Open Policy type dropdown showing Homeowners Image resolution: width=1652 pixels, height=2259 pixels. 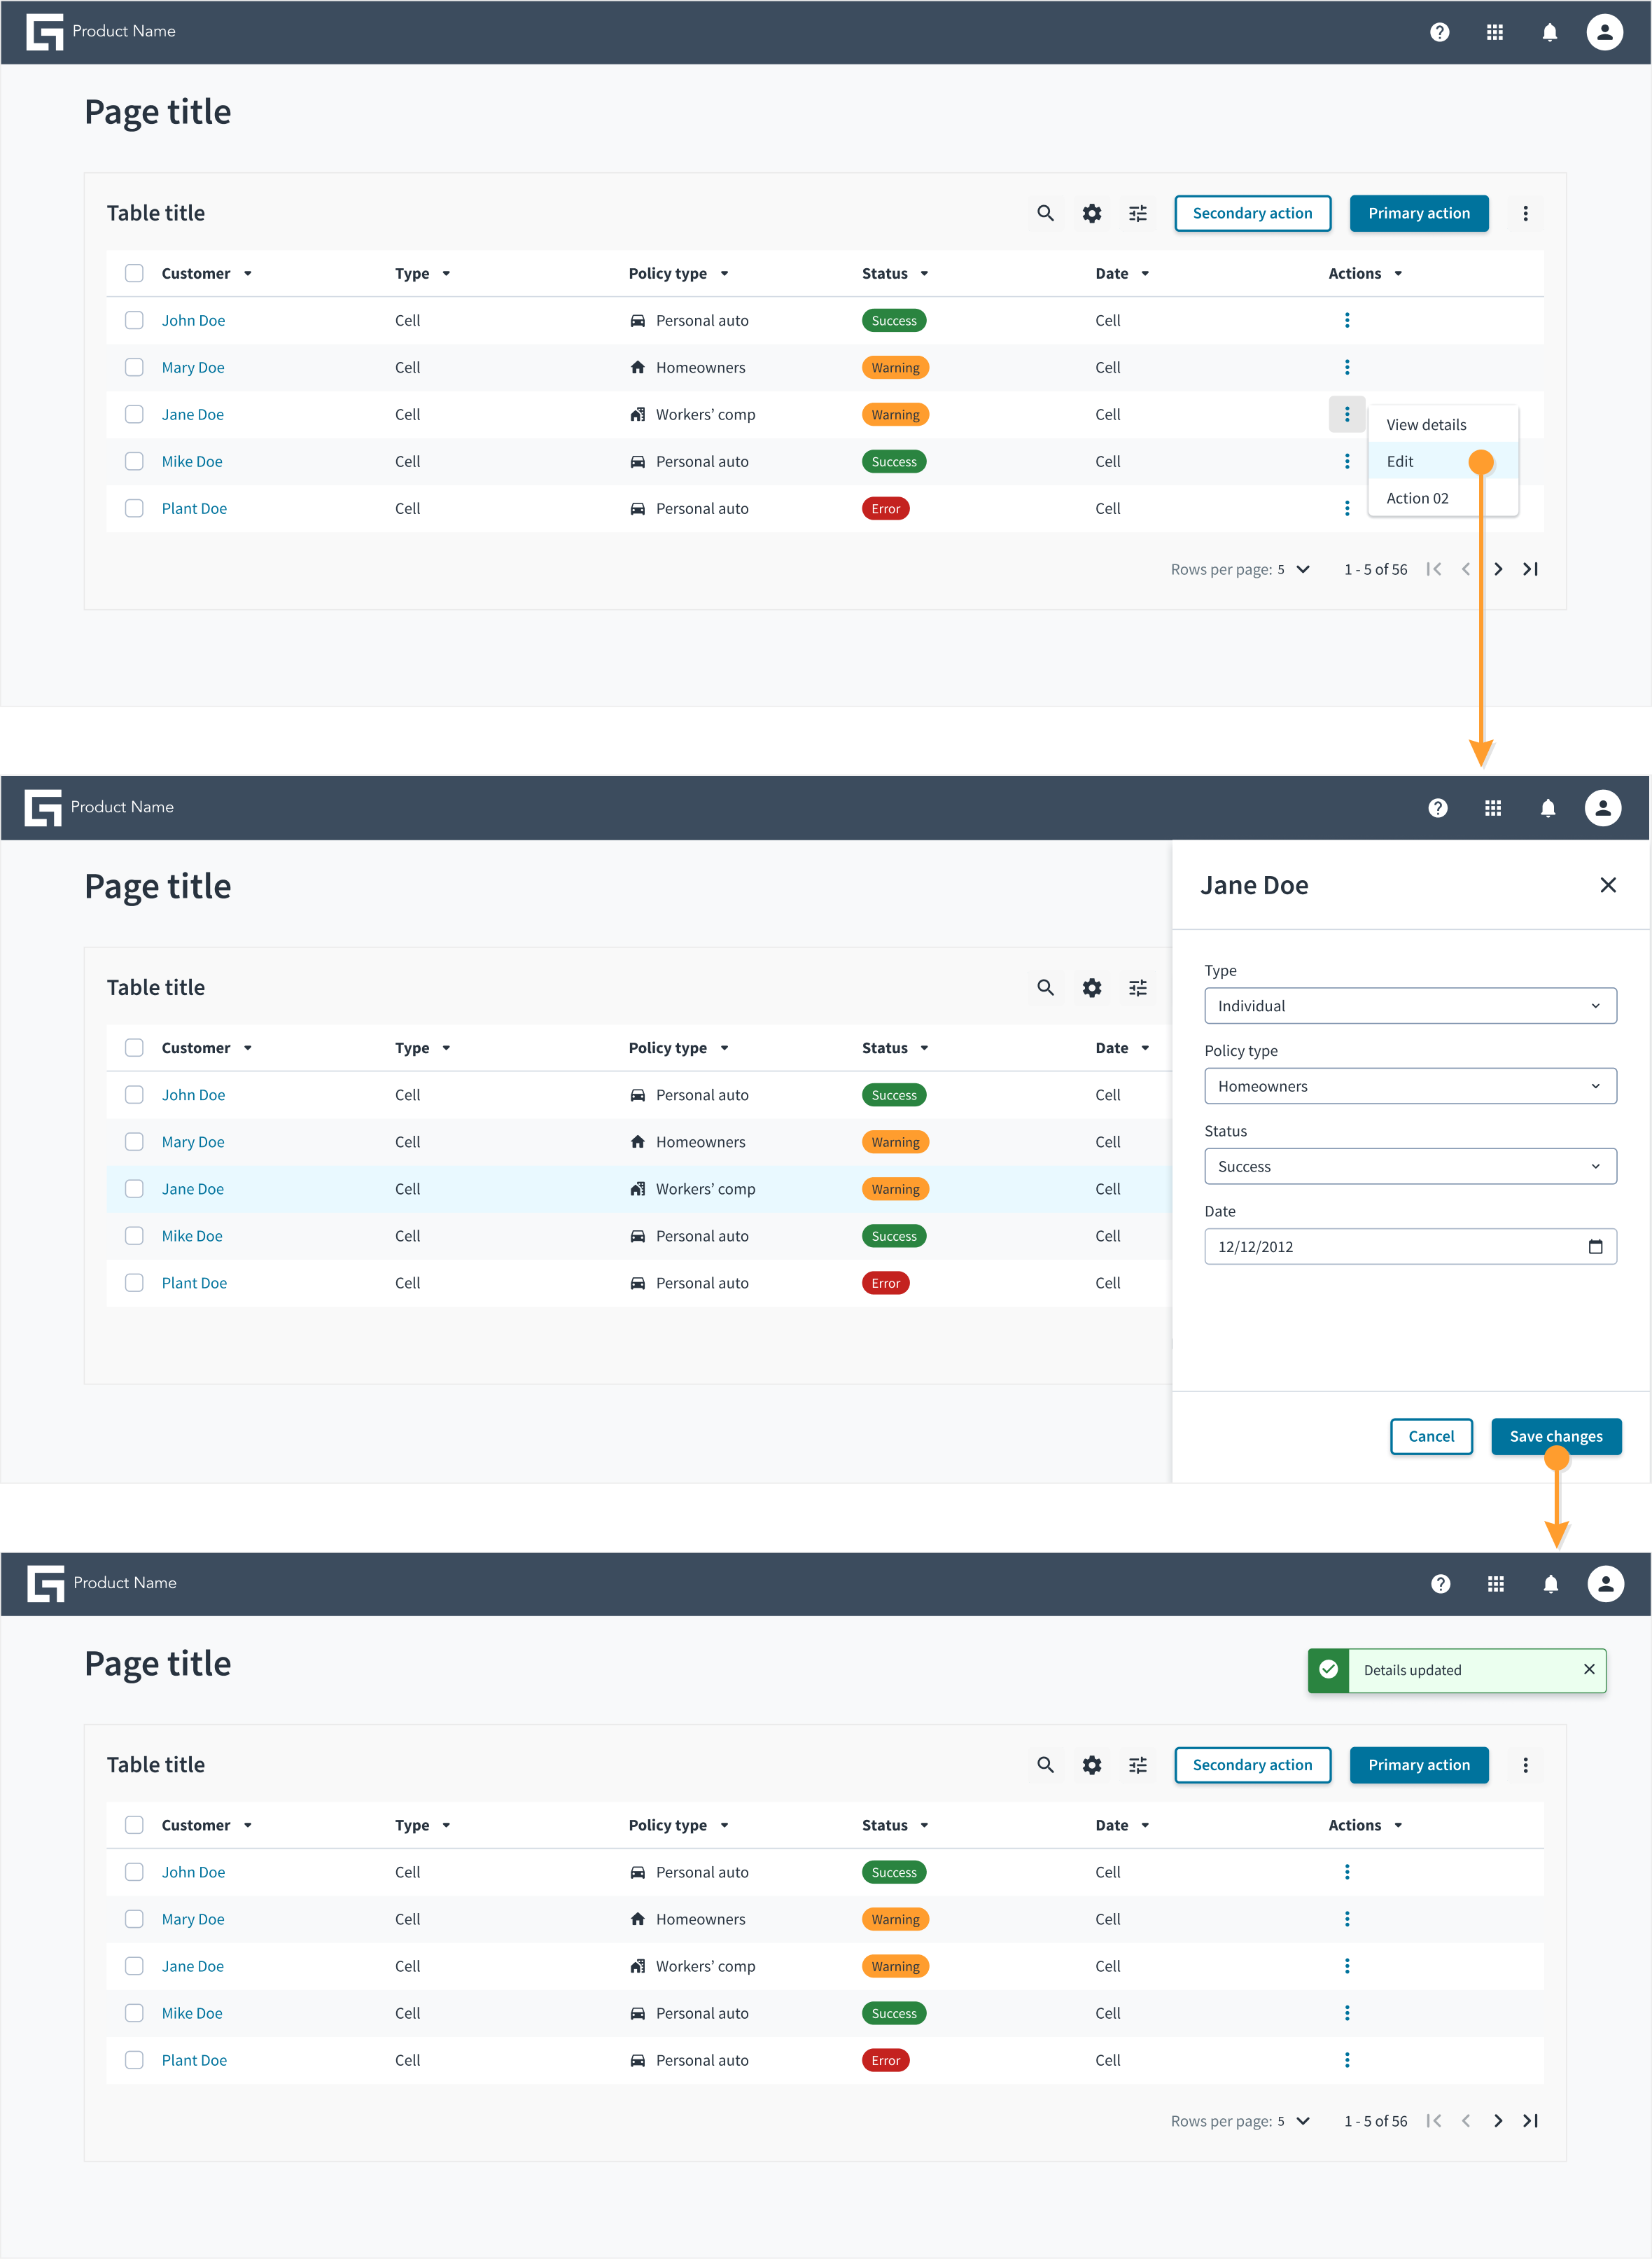pyautogui.click(x=1410, y=1085)
